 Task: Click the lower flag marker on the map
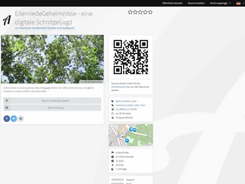pos(127,140)
